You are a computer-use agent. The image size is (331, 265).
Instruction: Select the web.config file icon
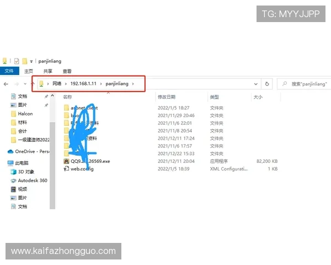pos(66,168)
